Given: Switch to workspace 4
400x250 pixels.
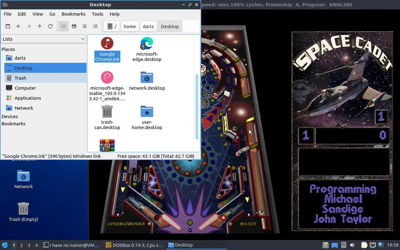Looking at the screenshot, I should coord(36,245).
